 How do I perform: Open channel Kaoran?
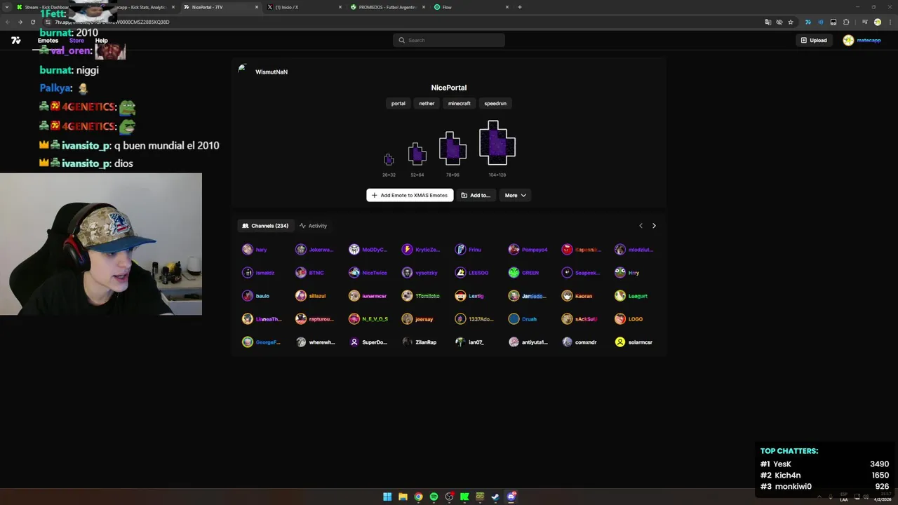tap(577, 296)
